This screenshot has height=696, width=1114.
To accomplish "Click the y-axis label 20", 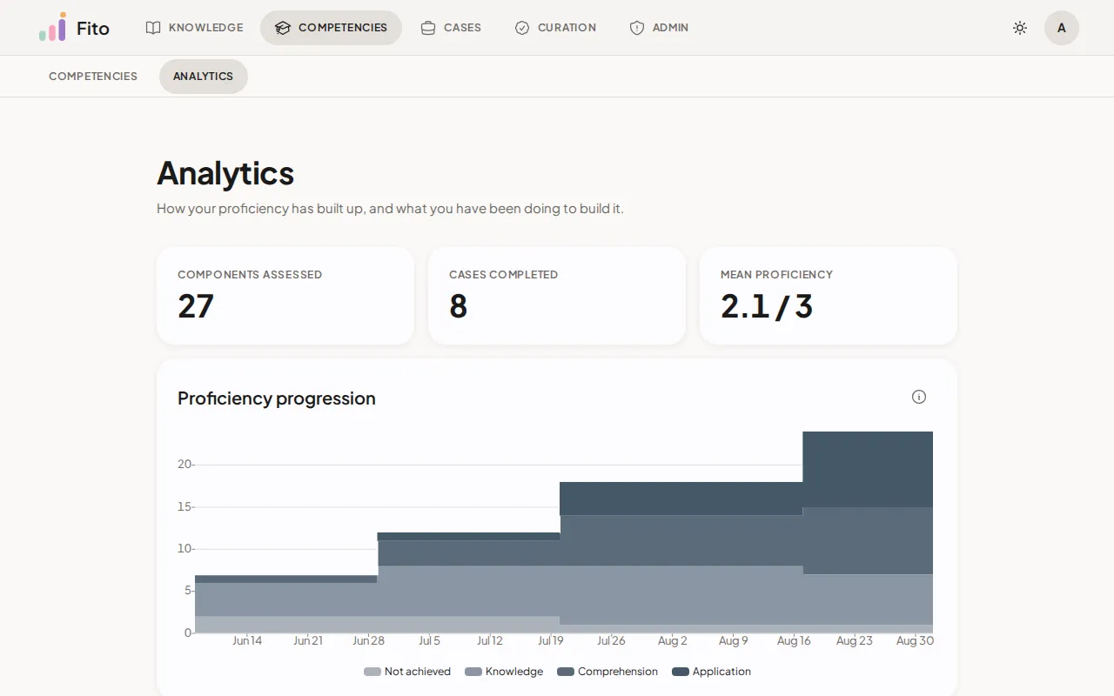I will click(184, 465).
